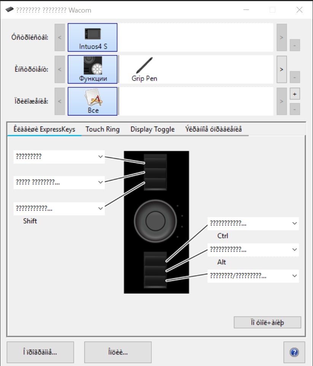Screen dimensions: 313x366
Task: Open the dropdown above Shift label
Action: tap(59, 208)
